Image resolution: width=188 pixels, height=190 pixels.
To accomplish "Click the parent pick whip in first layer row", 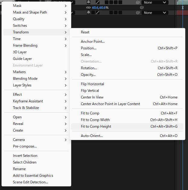I will coord(138,2).
